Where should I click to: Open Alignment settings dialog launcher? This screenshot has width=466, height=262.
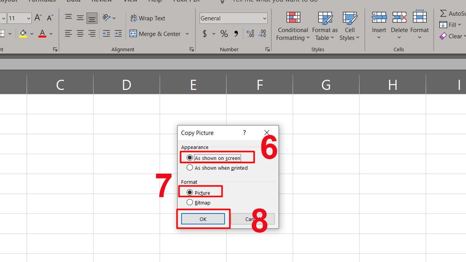point(191,50)
